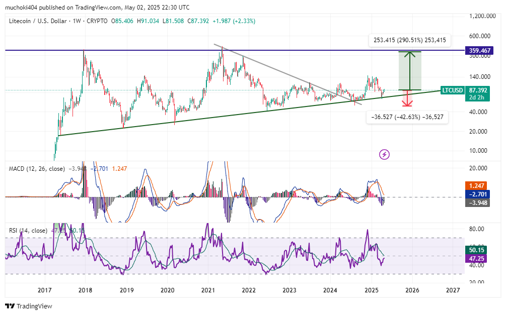Image resolution: width=506 pixels, height=315 pixels.
Task: Open the RSI (14, close) indicator title
Action: [x=28, y=231]
